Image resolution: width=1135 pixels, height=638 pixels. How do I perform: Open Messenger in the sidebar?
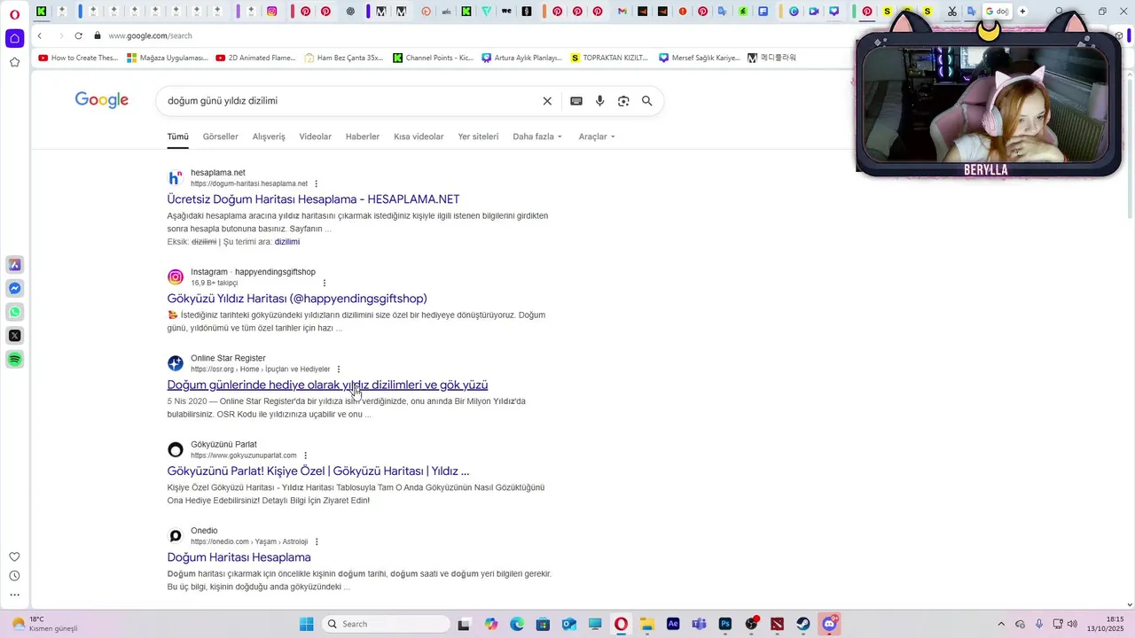(x=14, y=288)
